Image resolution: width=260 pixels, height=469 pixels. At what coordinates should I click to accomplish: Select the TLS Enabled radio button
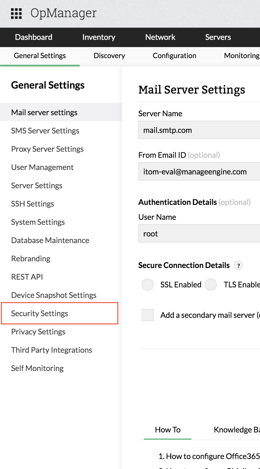point(211,285)
